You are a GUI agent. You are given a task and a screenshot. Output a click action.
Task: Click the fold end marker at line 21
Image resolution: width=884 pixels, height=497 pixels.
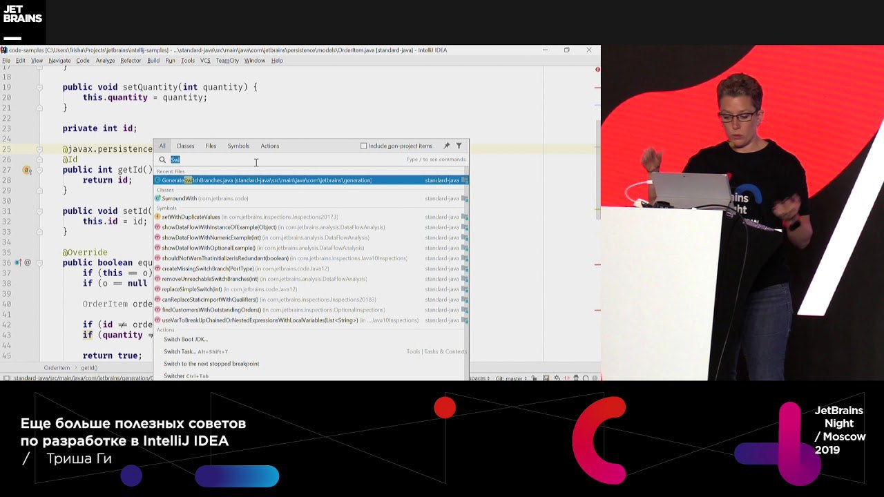click(39, 108)
